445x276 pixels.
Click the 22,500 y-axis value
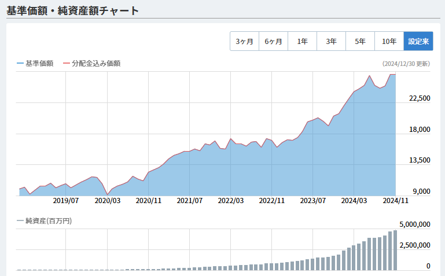pos(420,98)
